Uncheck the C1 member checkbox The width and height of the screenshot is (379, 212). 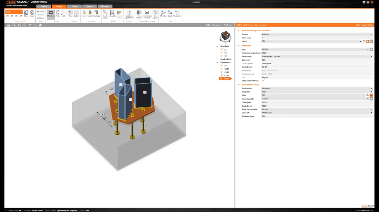[x=222, y=49]
